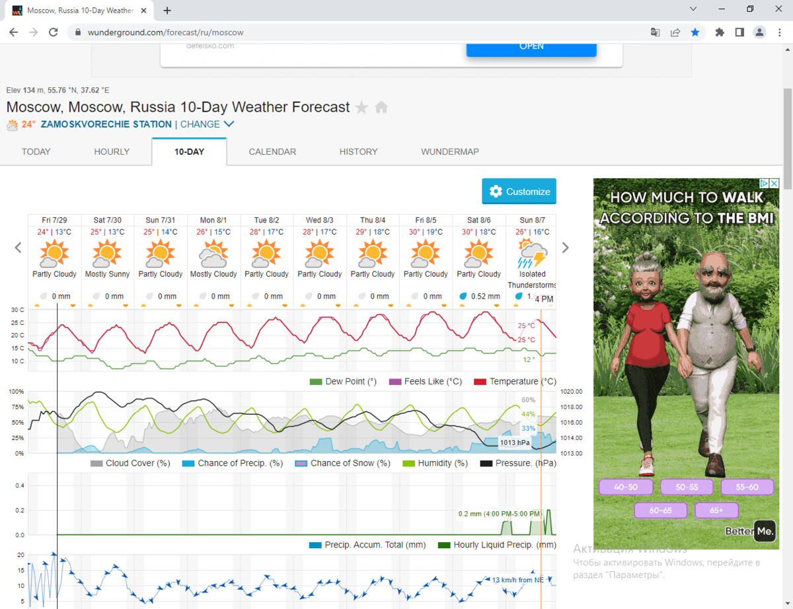Open the WUNDERMAP tab

click(449, 152)
